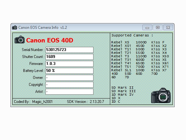186x140 pixels.
Task: Click '5D Mark III' in the list
Action: click(123, 91)
